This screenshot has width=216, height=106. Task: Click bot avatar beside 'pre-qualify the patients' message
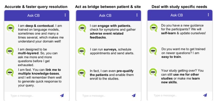[82, 73]
